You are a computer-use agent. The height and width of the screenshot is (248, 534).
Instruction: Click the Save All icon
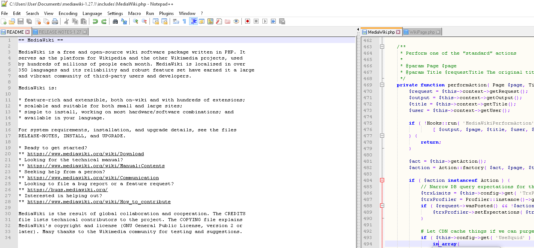click(x=29, y=21)
